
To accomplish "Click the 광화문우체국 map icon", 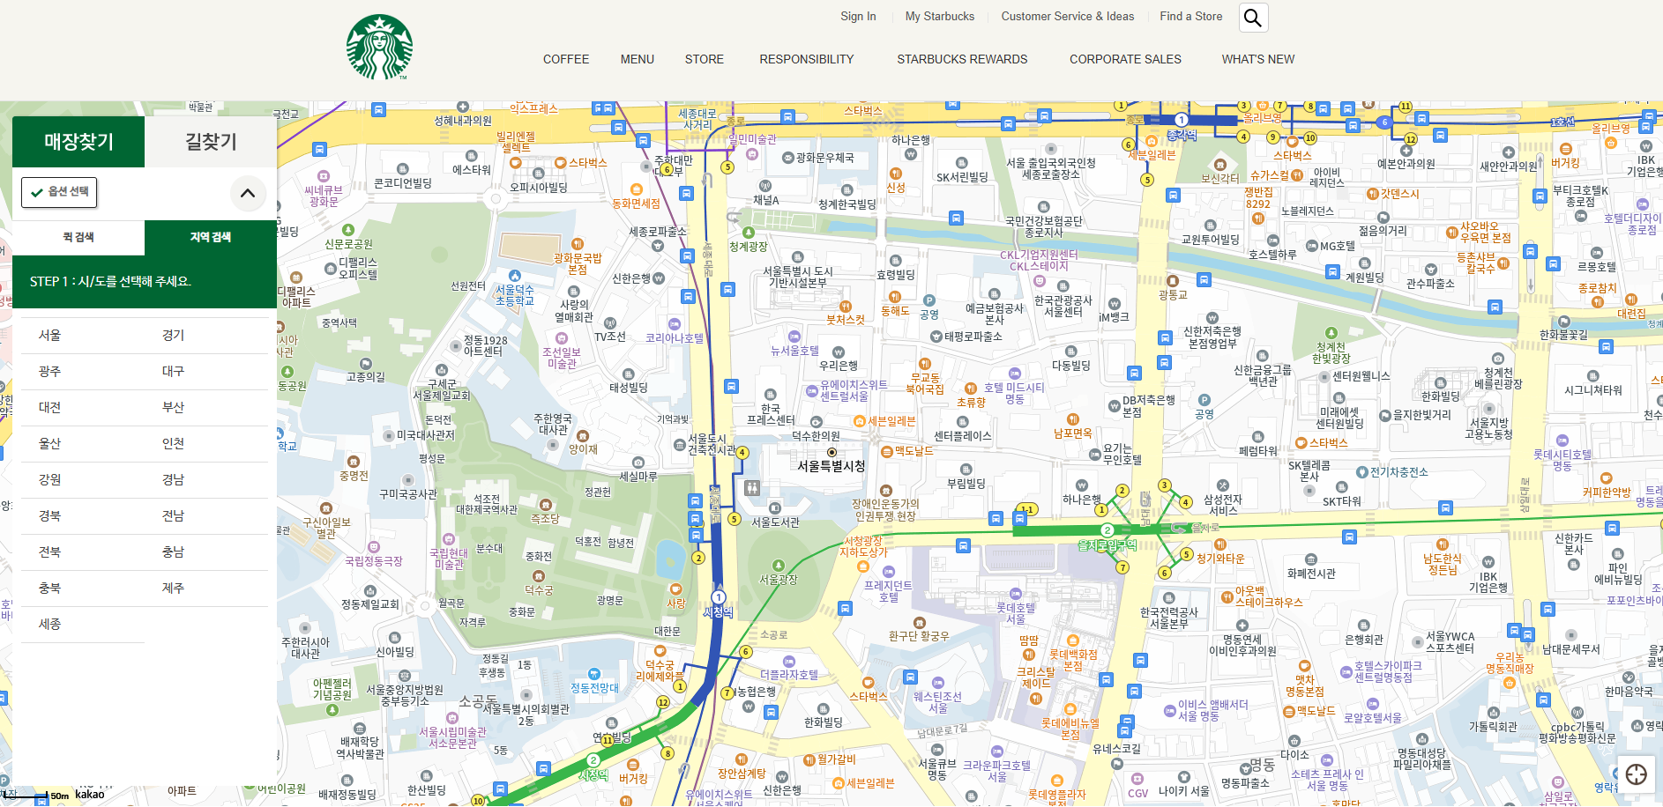I will pyautogui.click(x=788, y=158).
